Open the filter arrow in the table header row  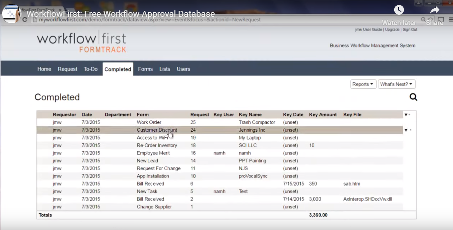point(405,114)
